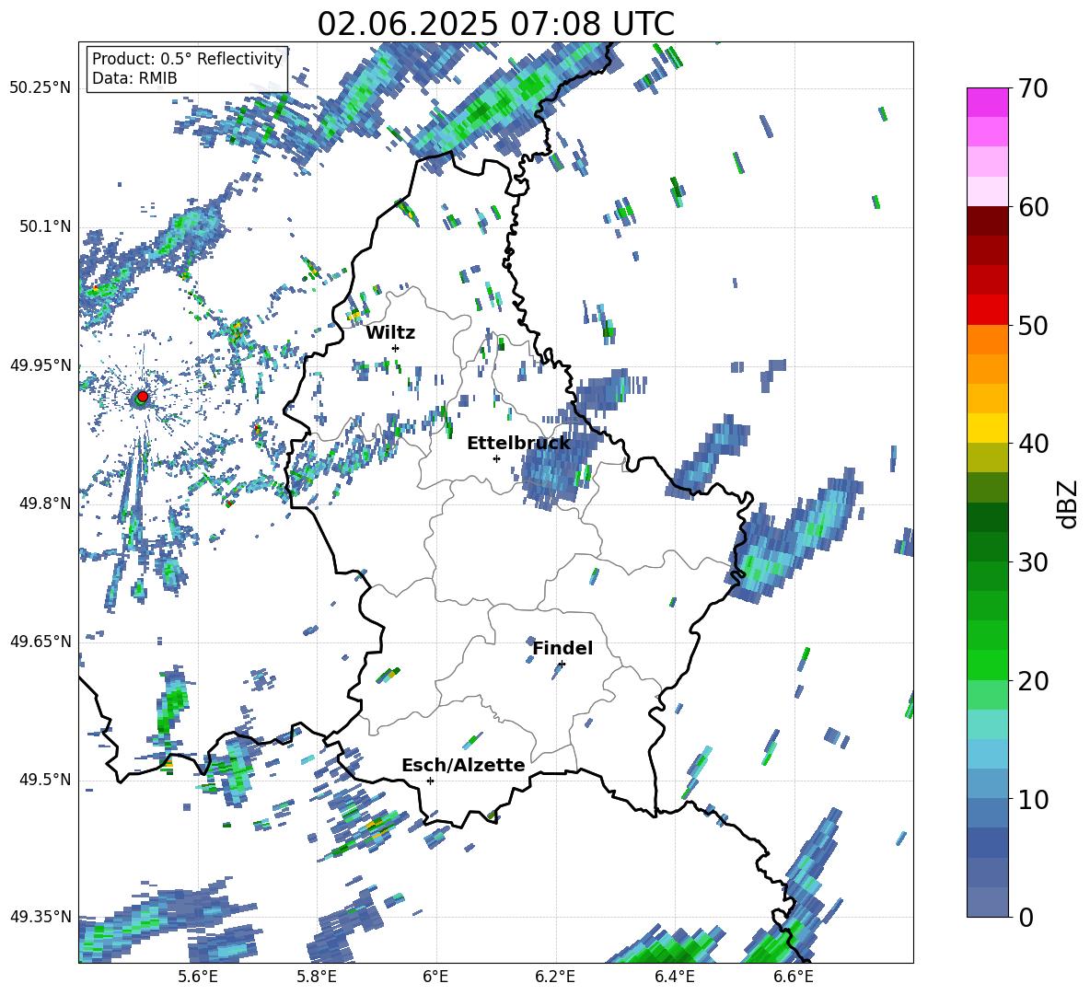Click the 6.2°E longitude label
The height and width of the screenshot is (995, 1090).
click(555, 977)
